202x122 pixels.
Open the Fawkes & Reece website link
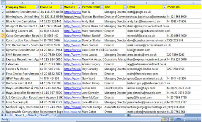click(72, 69)
